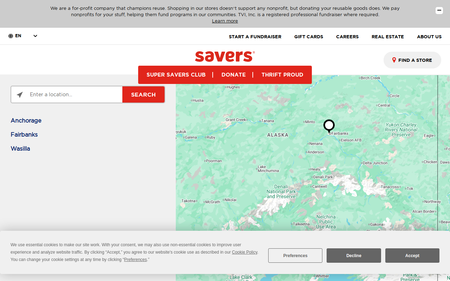Expand the EN language dropdown chevron
The image size is (450, 281).
point(35,36)
